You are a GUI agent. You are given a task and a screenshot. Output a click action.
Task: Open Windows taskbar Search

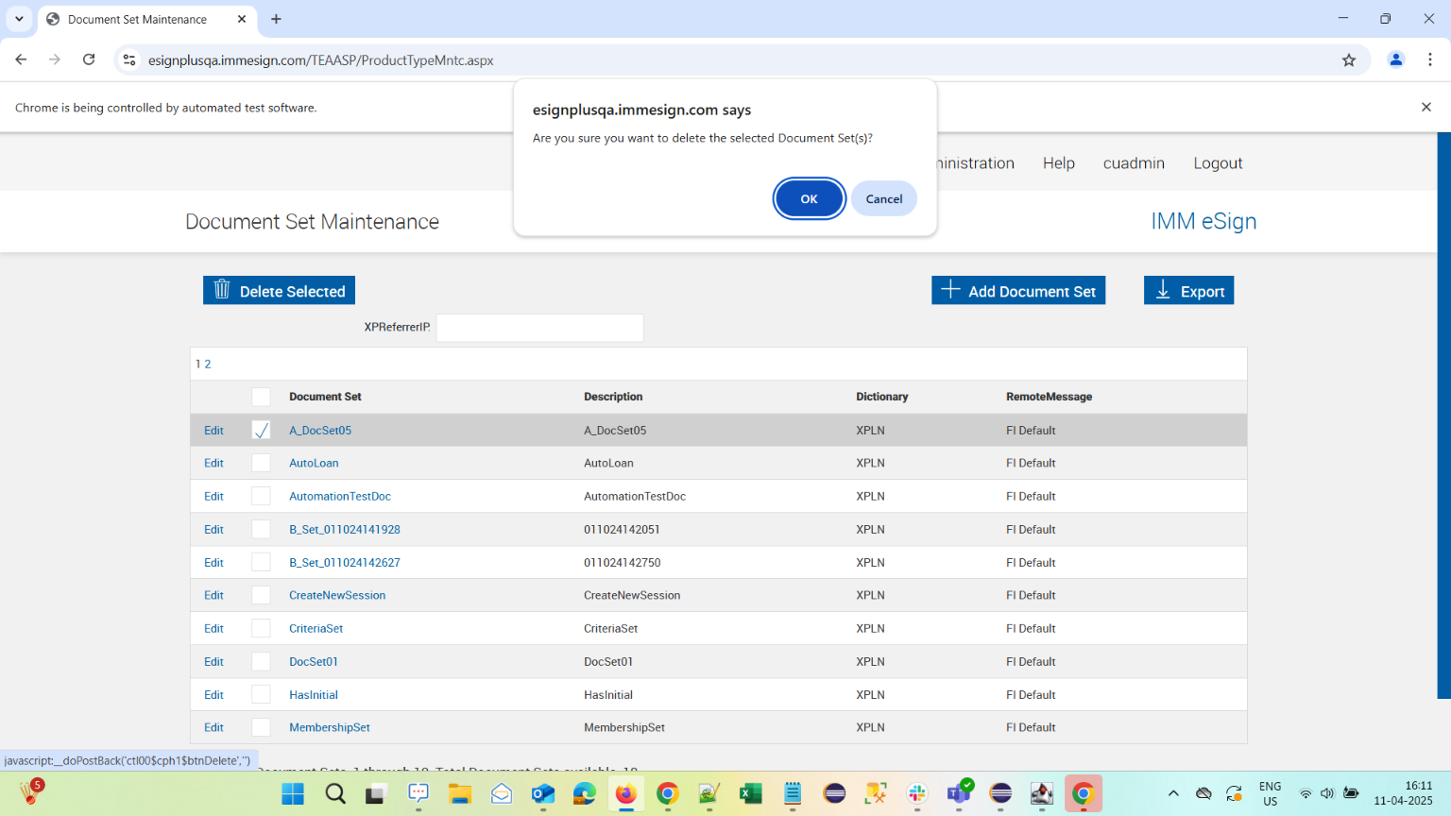[335, 793]
